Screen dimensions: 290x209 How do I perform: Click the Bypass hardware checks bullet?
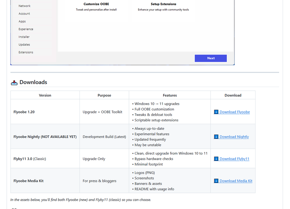click(x=153, y=159)
